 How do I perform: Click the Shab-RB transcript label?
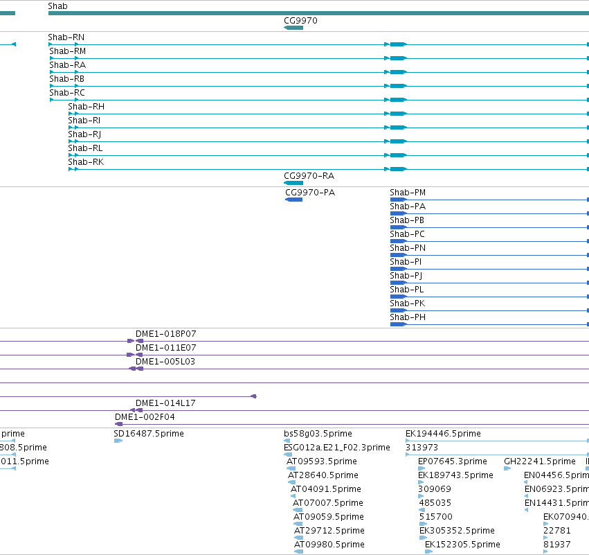coord(67,79)
